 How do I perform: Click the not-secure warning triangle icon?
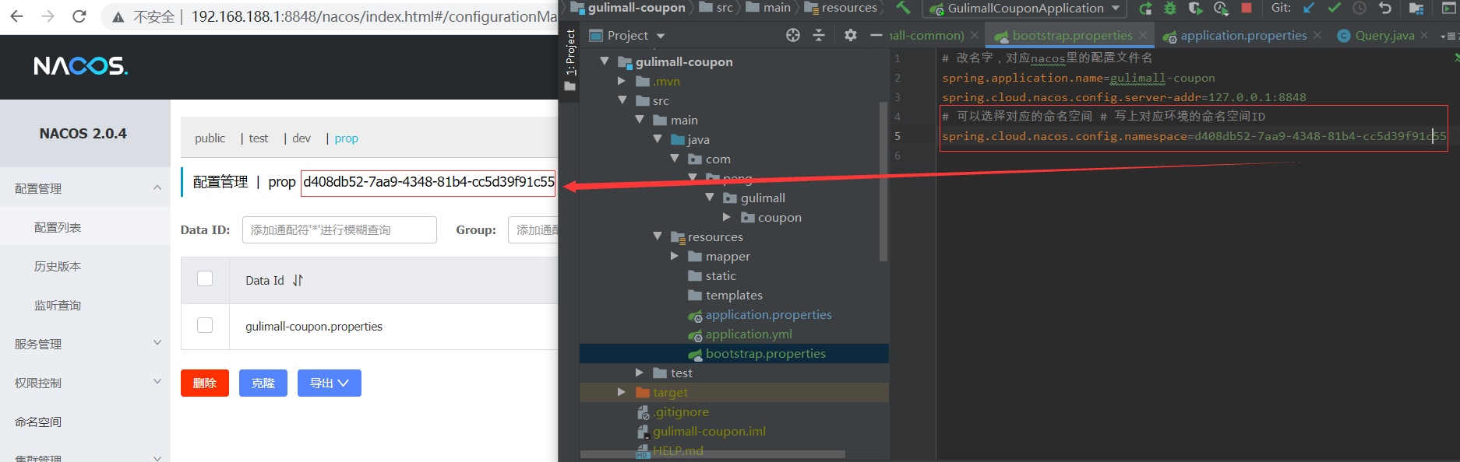click(118, 17)
